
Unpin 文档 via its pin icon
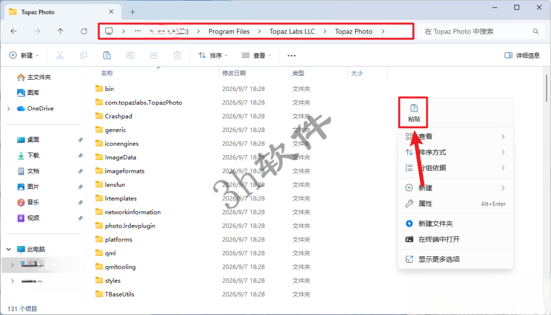pyautogui.click(x=80, y=171)
